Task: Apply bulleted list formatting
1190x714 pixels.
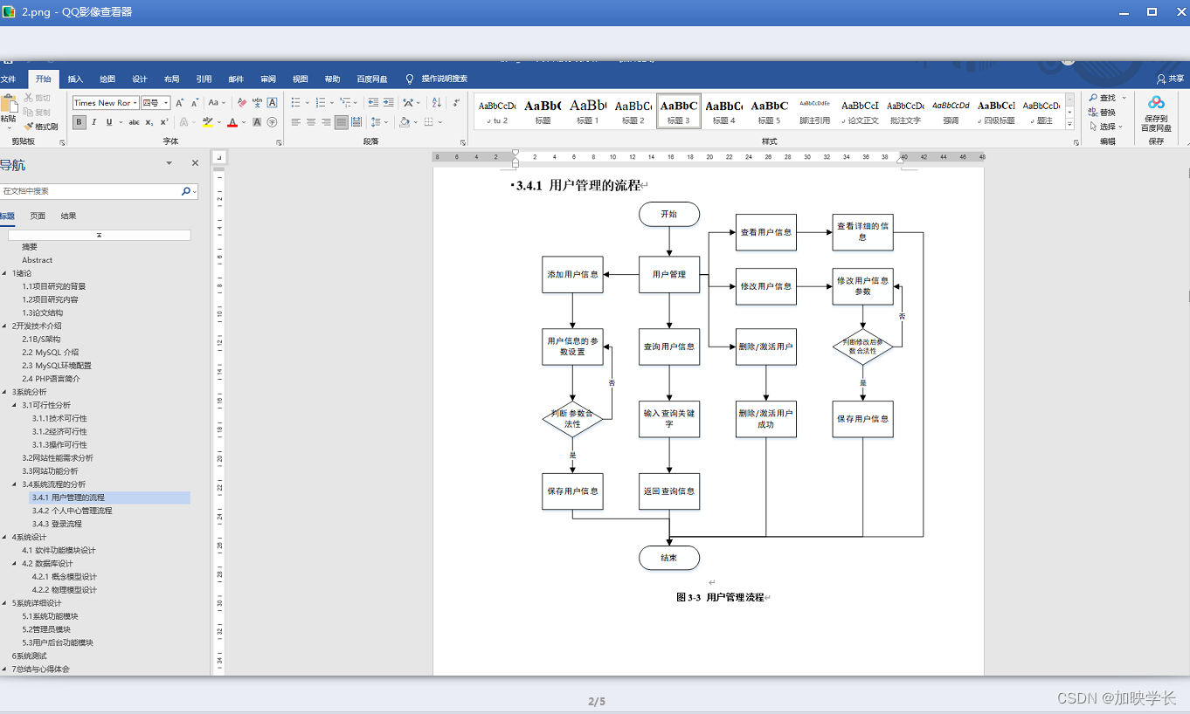Action: point(295,101)
